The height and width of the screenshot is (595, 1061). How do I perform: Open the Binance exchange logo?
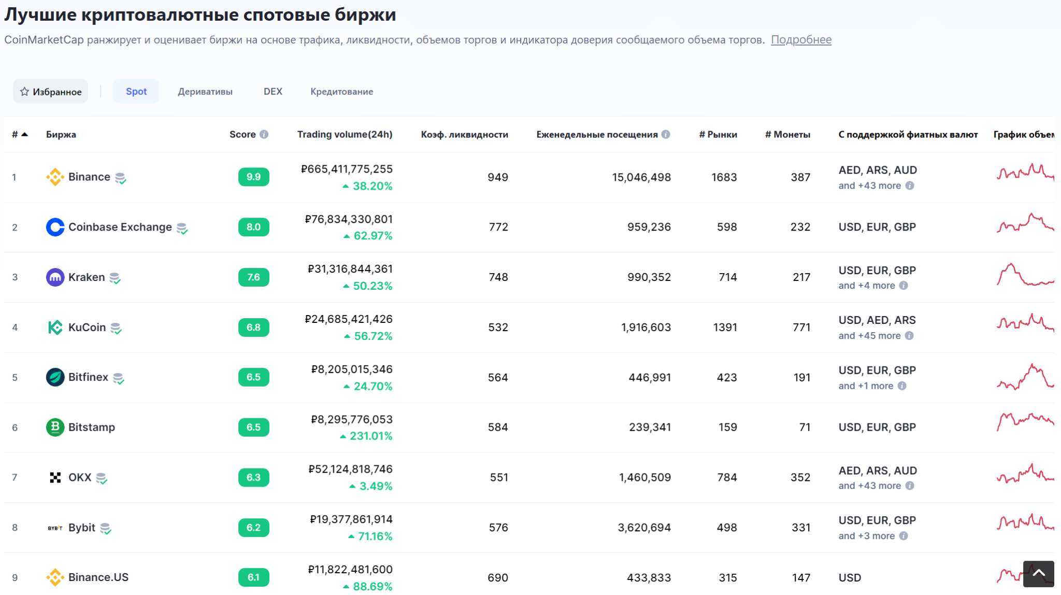(56, 177)
